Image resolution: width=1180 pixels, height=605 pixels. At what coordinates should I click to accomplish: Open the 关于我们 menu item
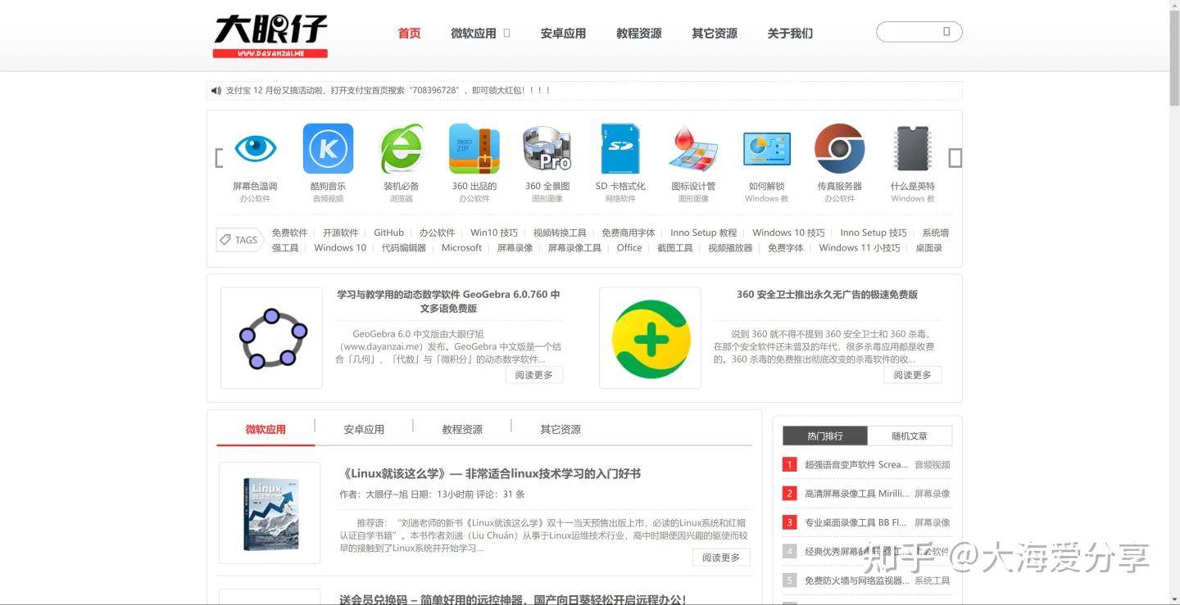pos(789,34)
